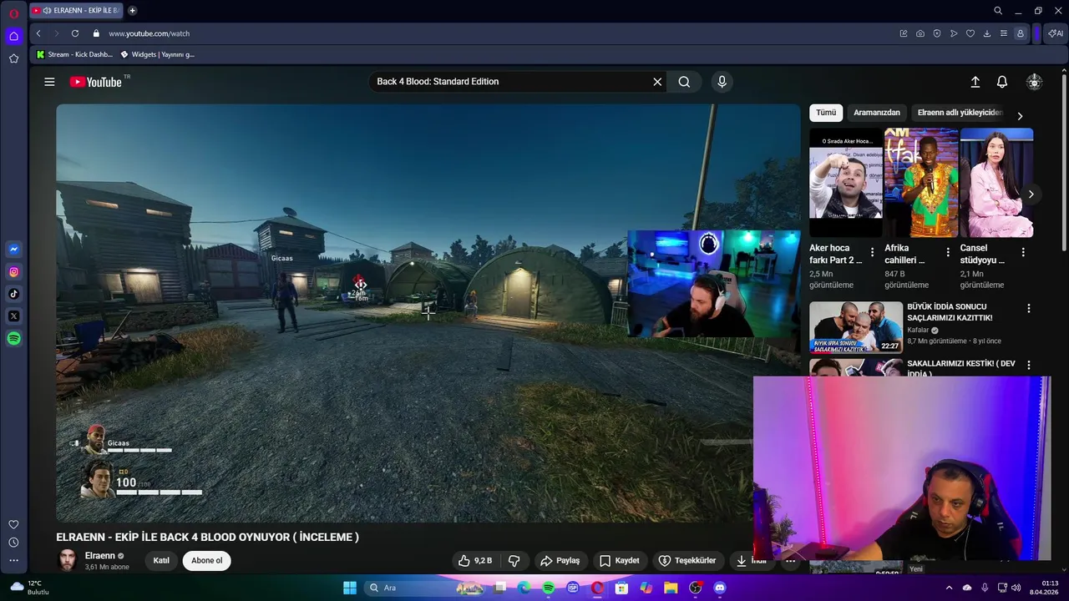
Task: Open the YouTube guide hamburger menu
Action: pos(49,82)
